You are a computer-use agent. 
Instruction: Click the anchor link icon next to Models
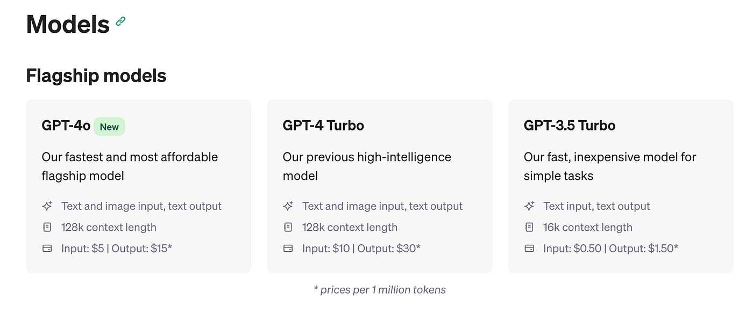(121, 22)
